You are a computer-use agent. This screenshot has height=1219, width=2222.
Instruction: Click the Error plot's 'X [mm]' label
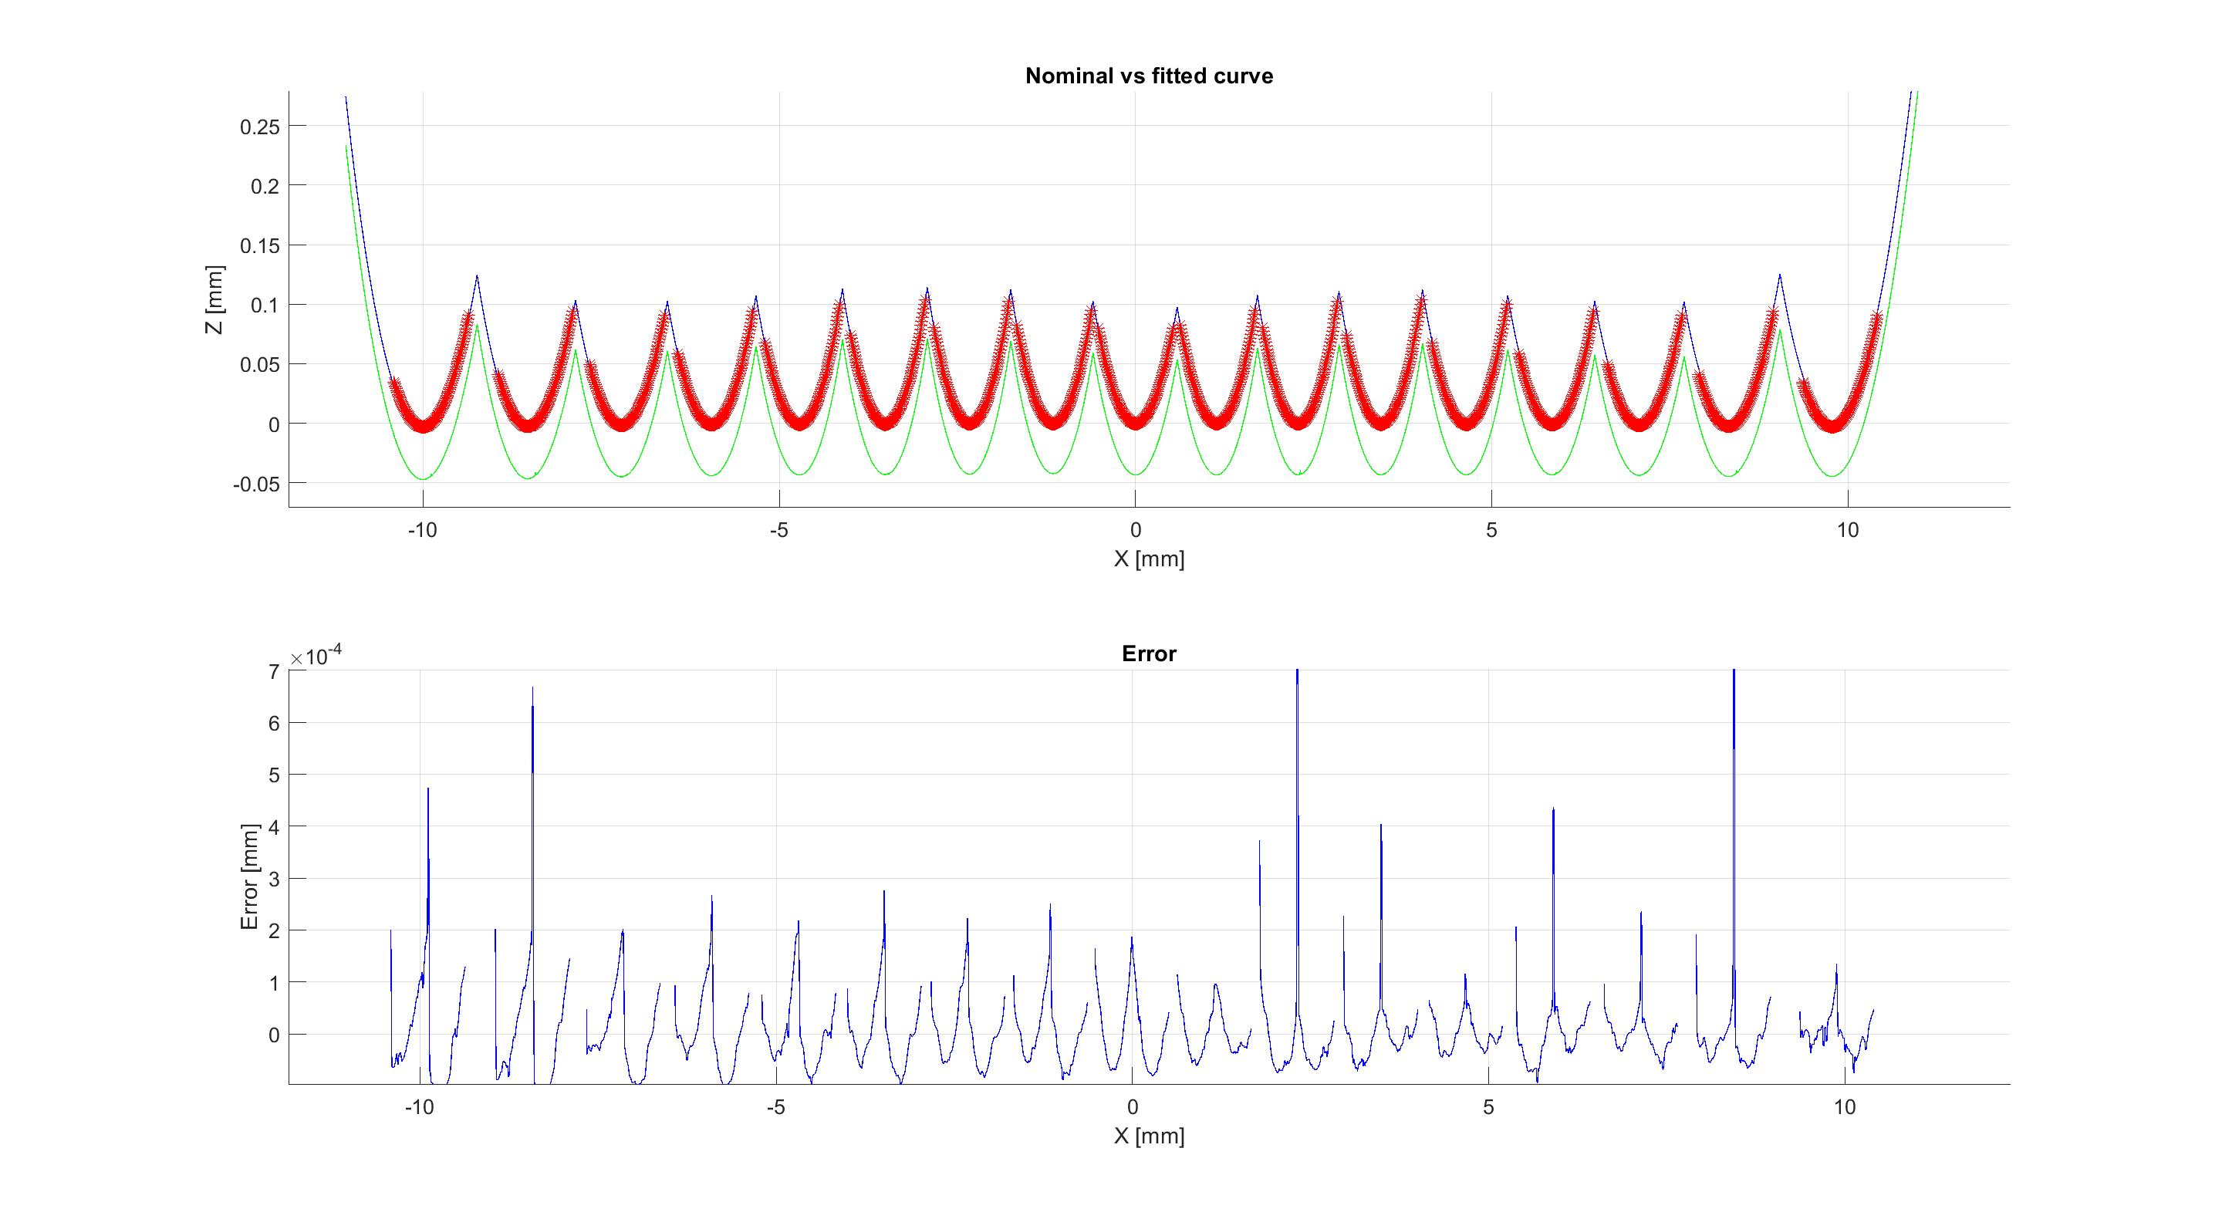1149,1136
